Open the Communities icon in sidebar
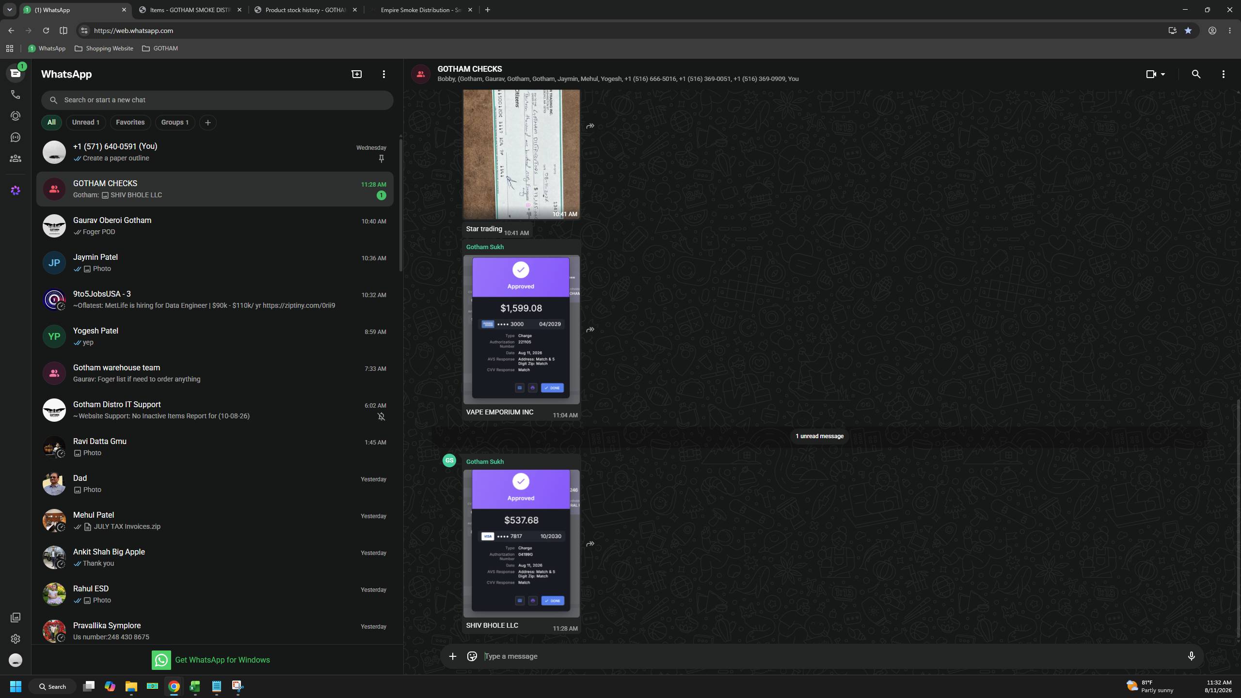The height and width of the screenshot is (698, 1241). 16,159
